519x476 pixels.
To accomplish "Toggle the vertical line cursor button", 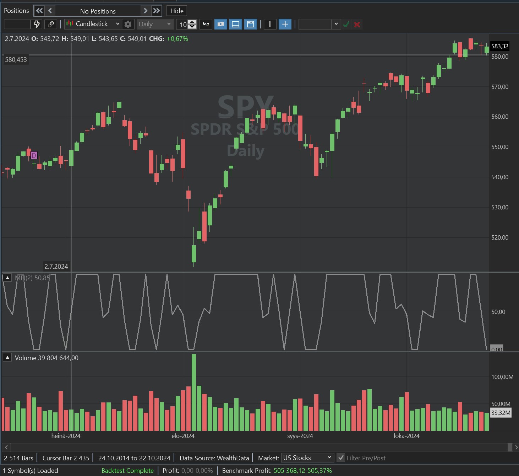I will click(x=270, y=24).
